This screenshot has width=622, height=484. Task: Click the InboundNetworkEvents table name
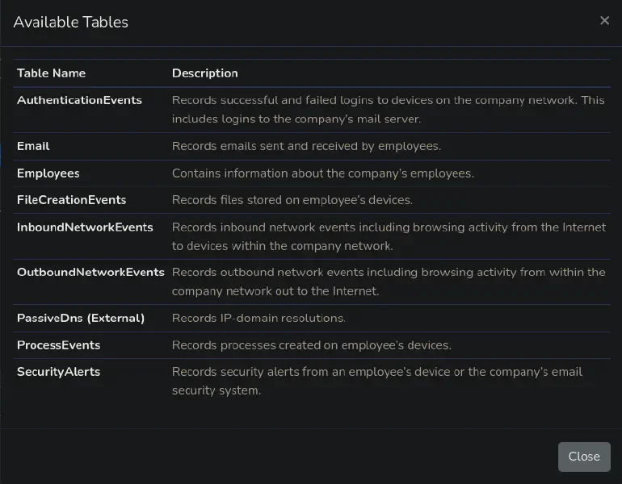[x=85, y=227]
